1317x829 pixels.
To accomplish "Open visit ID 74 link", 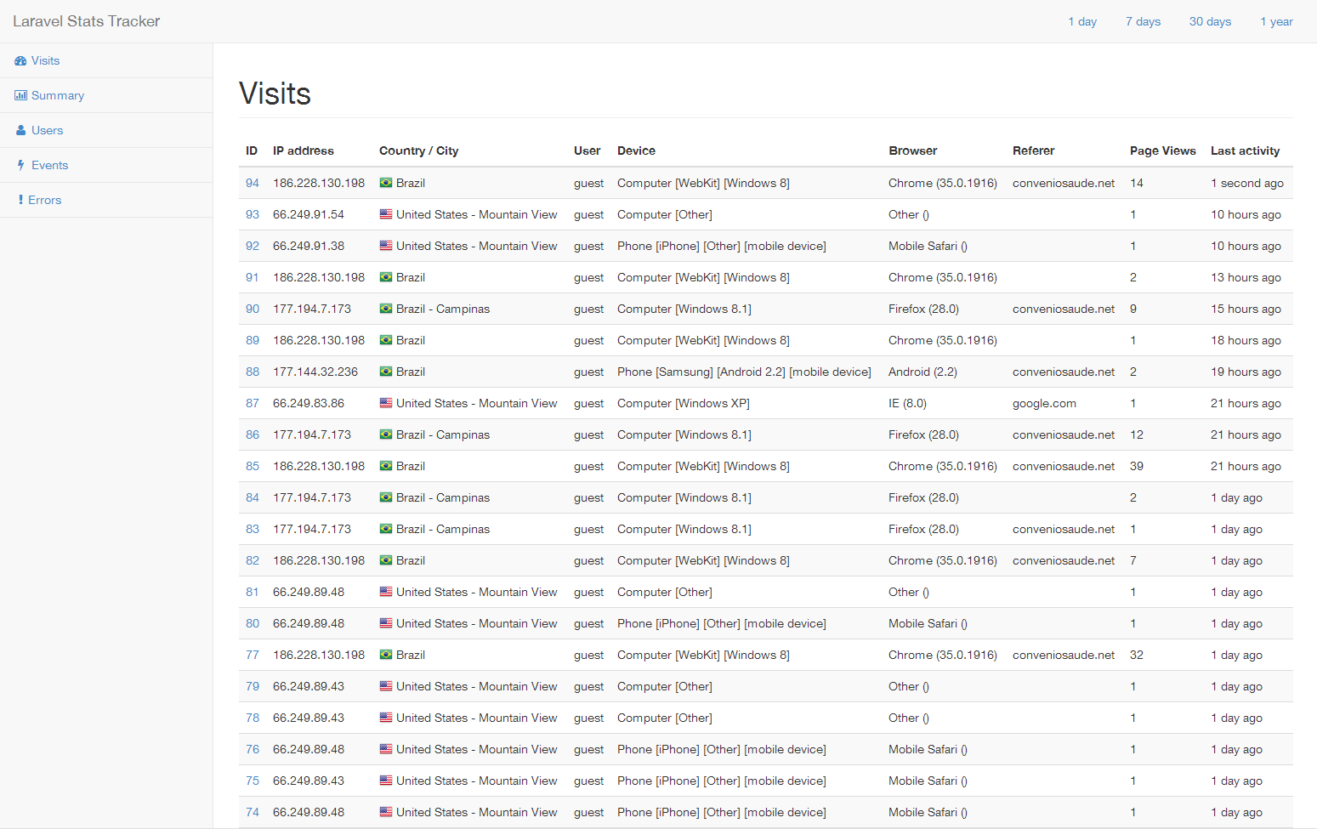I will 253,813.
